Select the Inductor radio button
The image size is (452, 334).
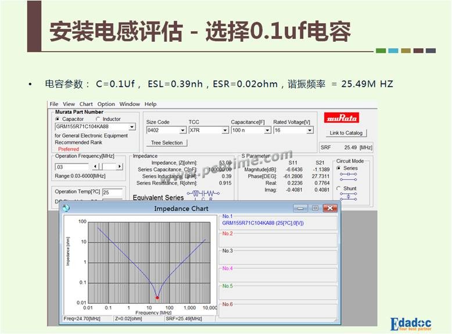pyautogui.click(x=98, y=119)
